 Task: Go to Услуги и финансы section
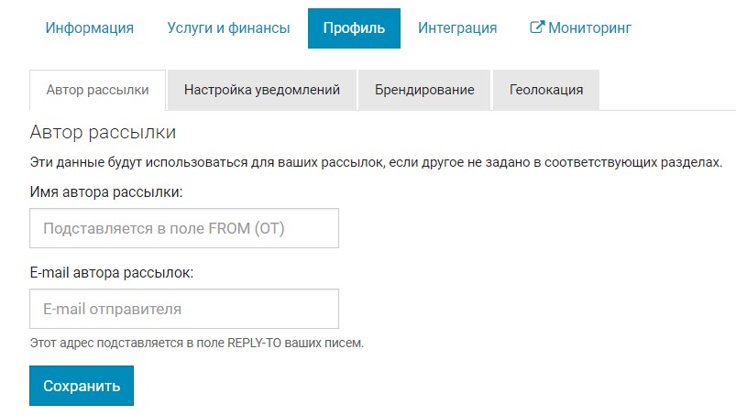228,28
